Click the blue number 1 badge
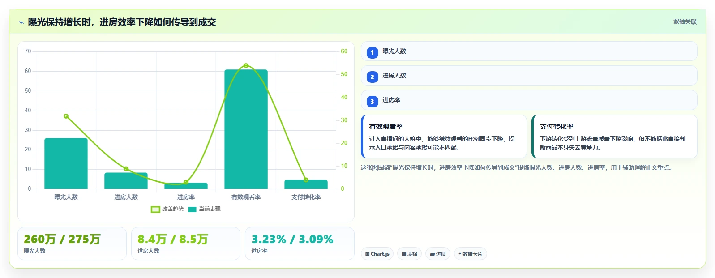The width and height of the screenshot is (715, 278). click(372, 52)
